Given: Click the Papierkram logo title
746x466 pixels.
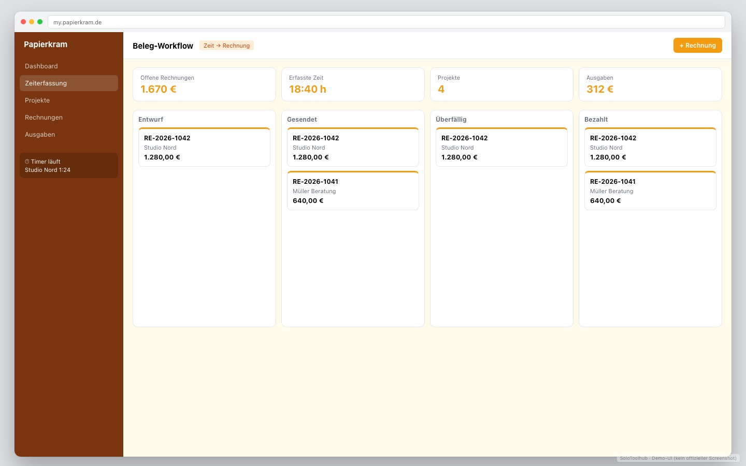Looking at the screenshot, I should pos(46,45).
